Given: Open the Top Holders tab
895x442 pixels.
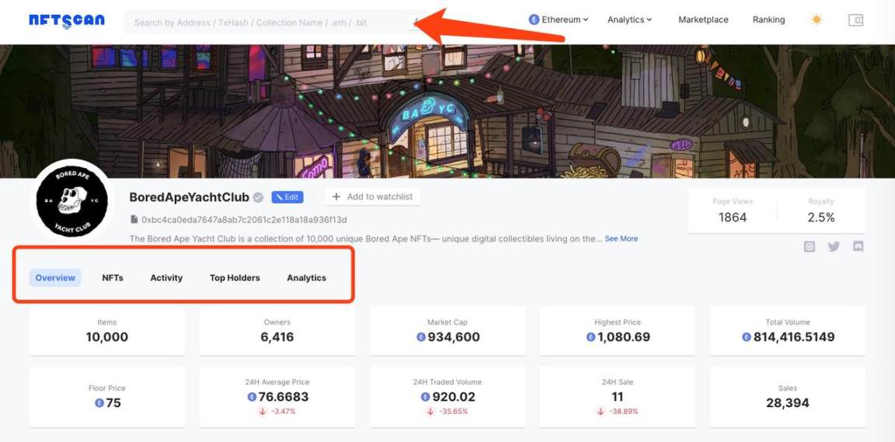Looking at the screenshot, I should point(235,277).
